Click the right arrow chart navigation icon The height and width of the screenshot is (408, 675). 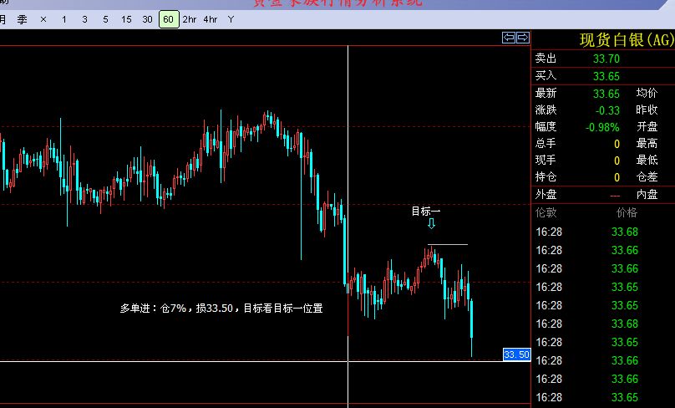pyautogui.click(x=523, y=38)
